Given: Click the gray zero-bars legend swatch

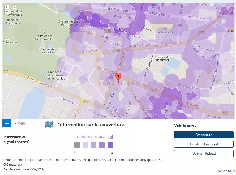Looking at the screenshot, I should 77,145.
